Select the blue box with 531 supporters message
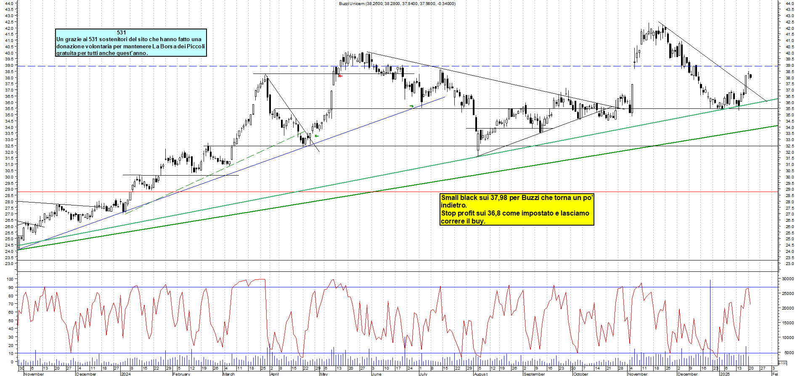Viewport: 795px width, 376px height. tap(131, 42)
